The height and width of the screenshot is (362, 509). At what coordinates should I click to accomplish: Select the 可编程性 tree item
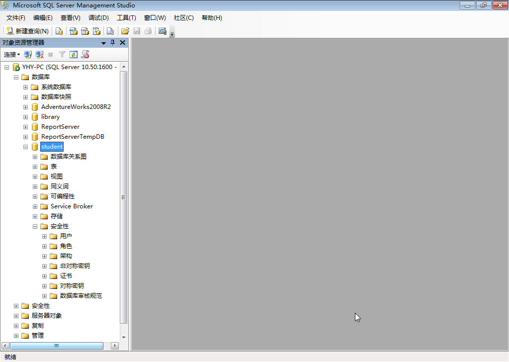point(63,196)
